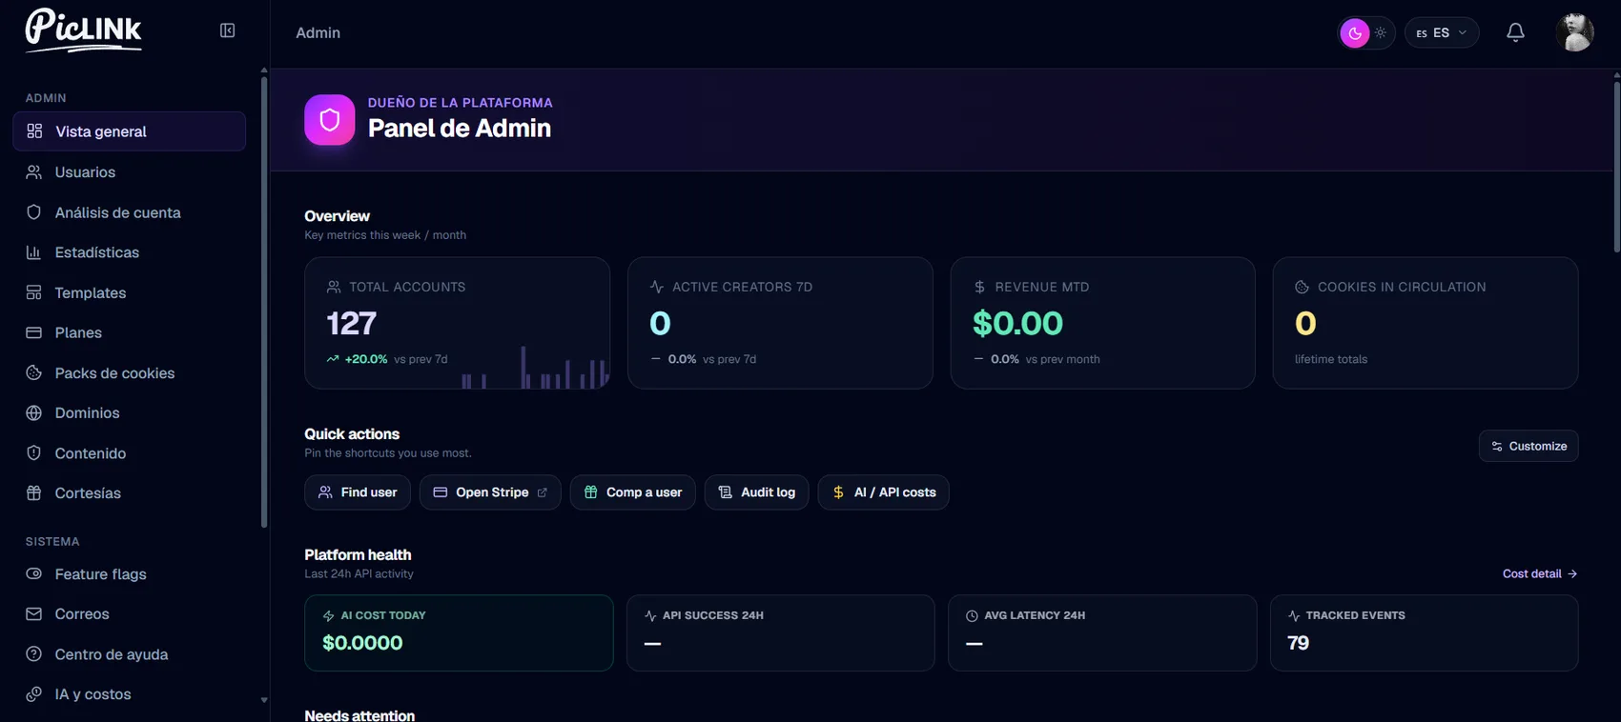Click the Templates layout icon

coord(34,293)
